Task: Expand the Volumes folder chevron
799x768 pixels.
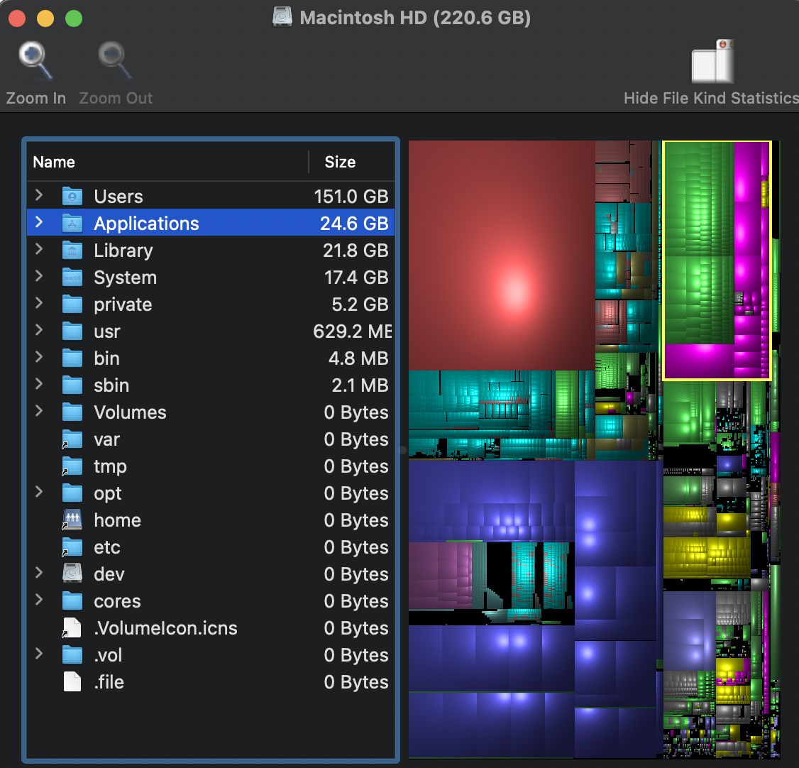Action: click(39, 411)
